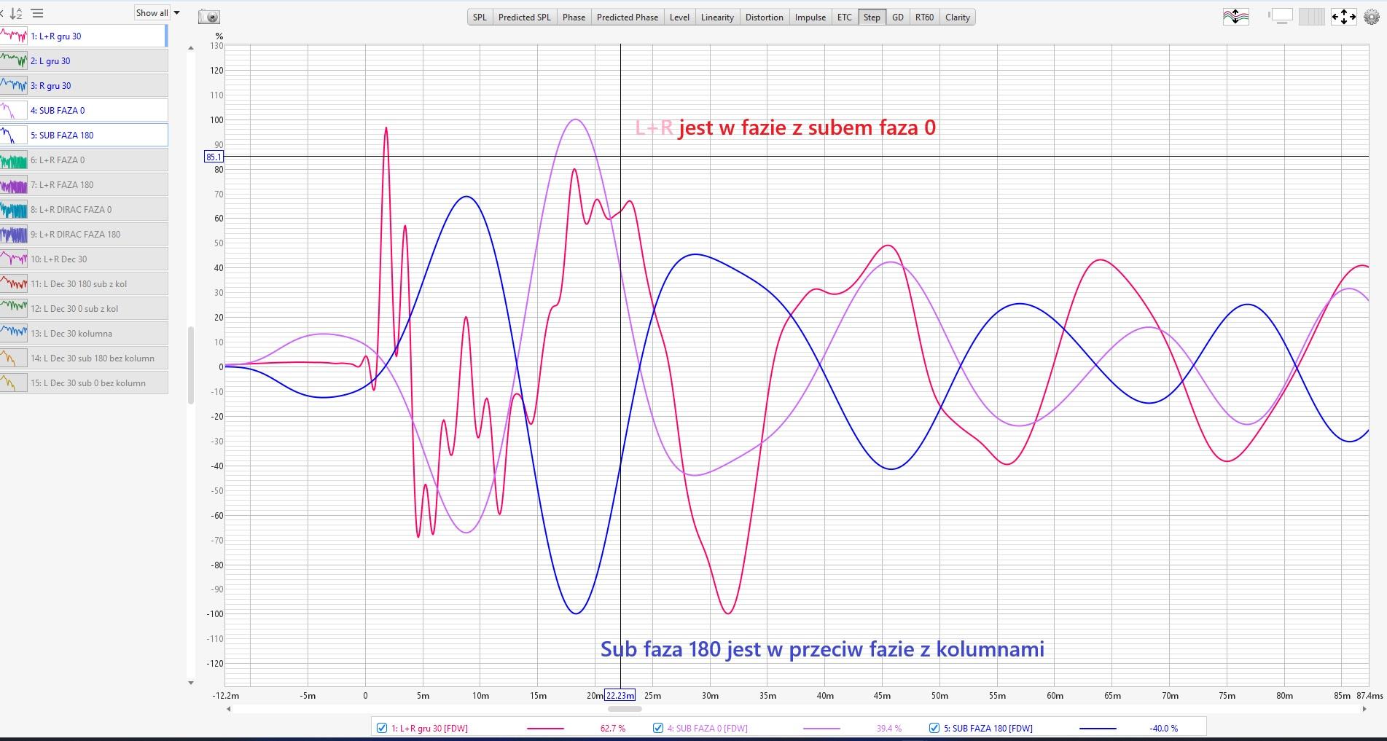The image size is (1387, 741).
Task: Open graph controls gear icon
Action: (x=1371, y=17)
